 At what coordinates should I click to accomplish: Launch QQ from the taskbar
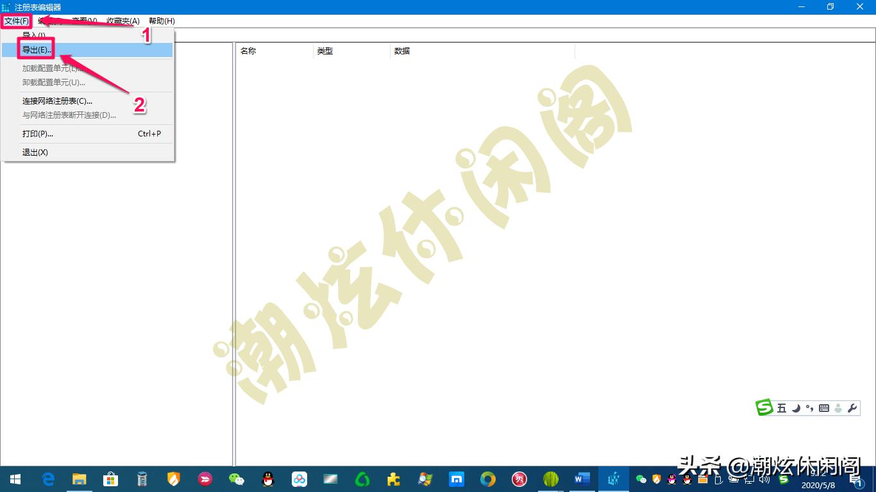(267, 479)
